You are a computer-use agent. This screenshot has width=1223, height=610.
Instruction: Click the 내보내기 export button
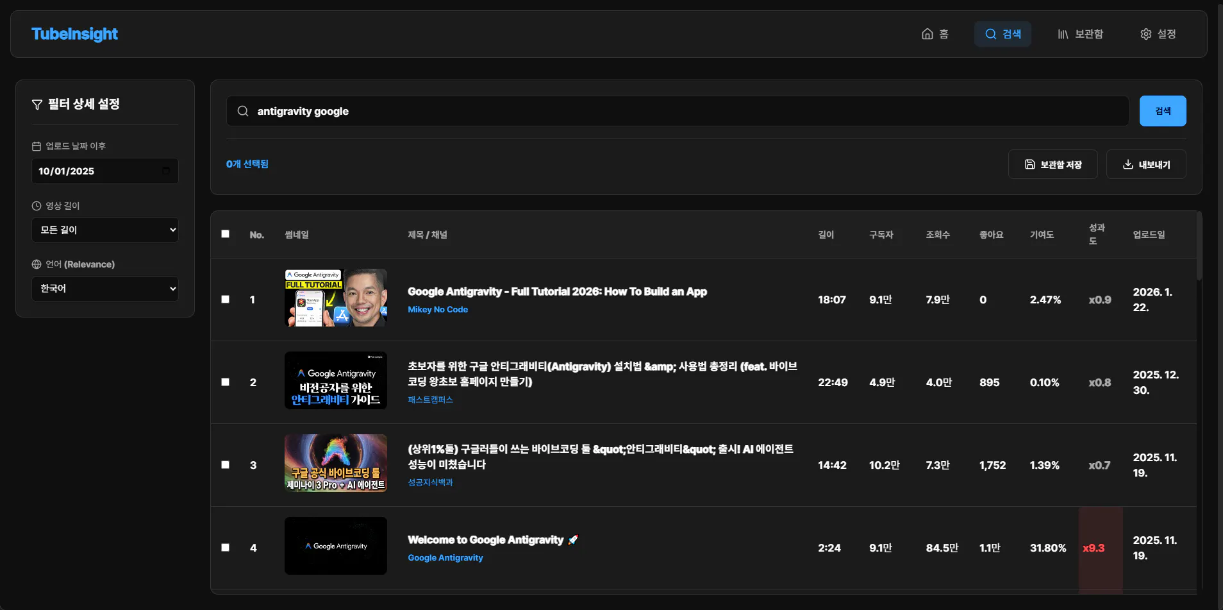pos(1146,164)
